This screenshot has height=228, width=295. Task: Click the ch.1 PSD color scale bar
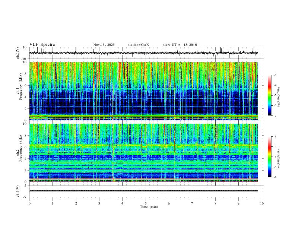click(x=269, y=95)
